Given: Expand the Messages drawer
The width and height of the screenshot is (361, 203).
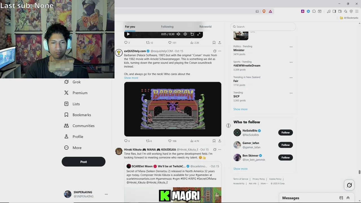Looking at the screenshot, I should [x=348, y=198].
